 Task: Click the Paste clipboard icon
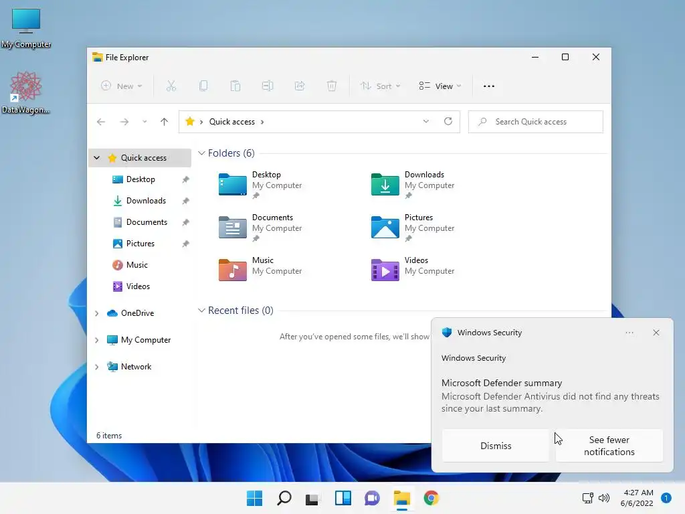tap(235, 86)
